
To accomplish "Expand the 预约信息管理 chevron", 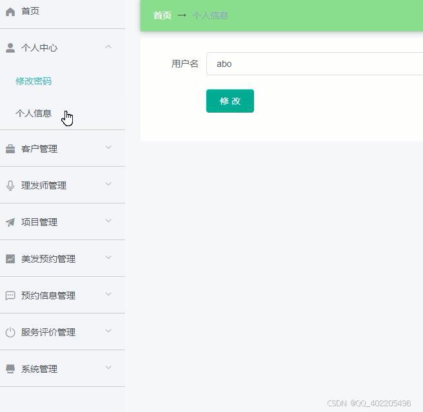I will 108,294.
